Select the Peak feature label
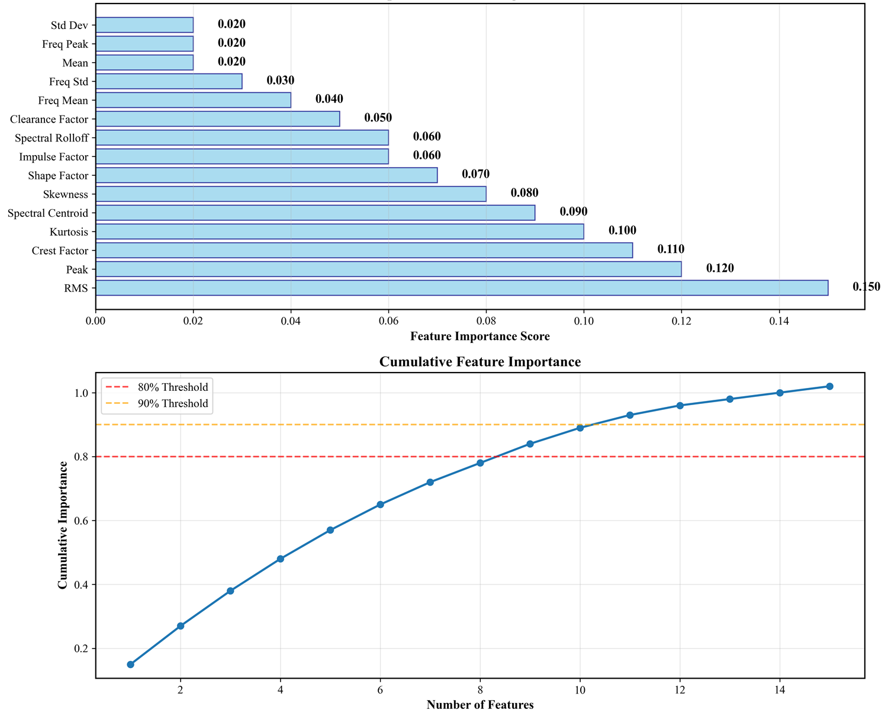This screenshot has height=719, width=888. click(x=78, y=270)
